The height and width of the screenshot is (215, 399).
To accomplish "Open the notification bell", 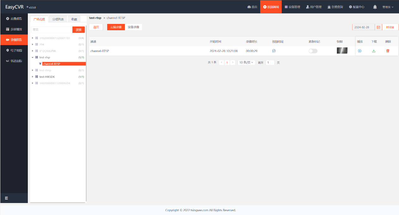I will (x=375, y=7).
